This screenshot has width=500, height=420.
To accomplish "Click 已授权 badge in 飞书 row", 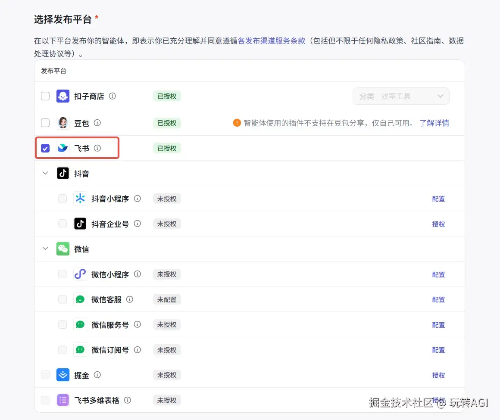I will pos(167,148).
